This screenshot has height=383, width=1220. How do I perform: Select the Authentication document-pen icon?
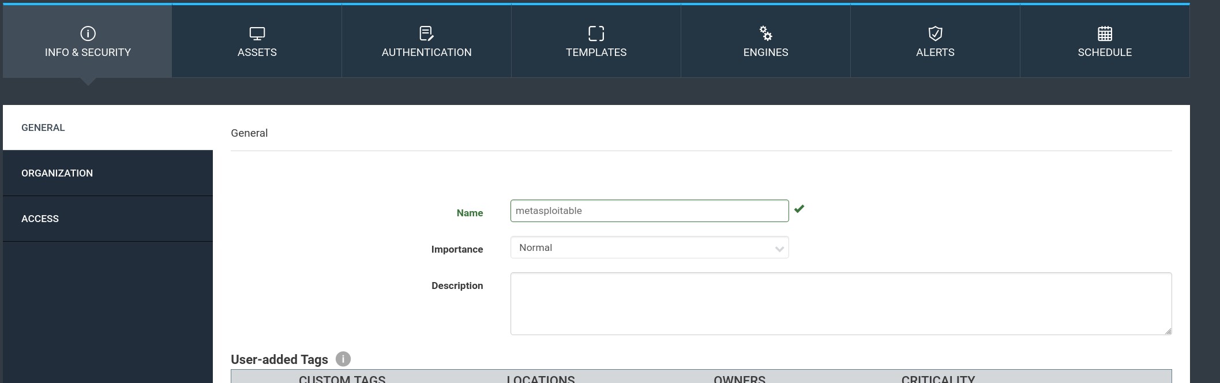(x=426, y=33)
